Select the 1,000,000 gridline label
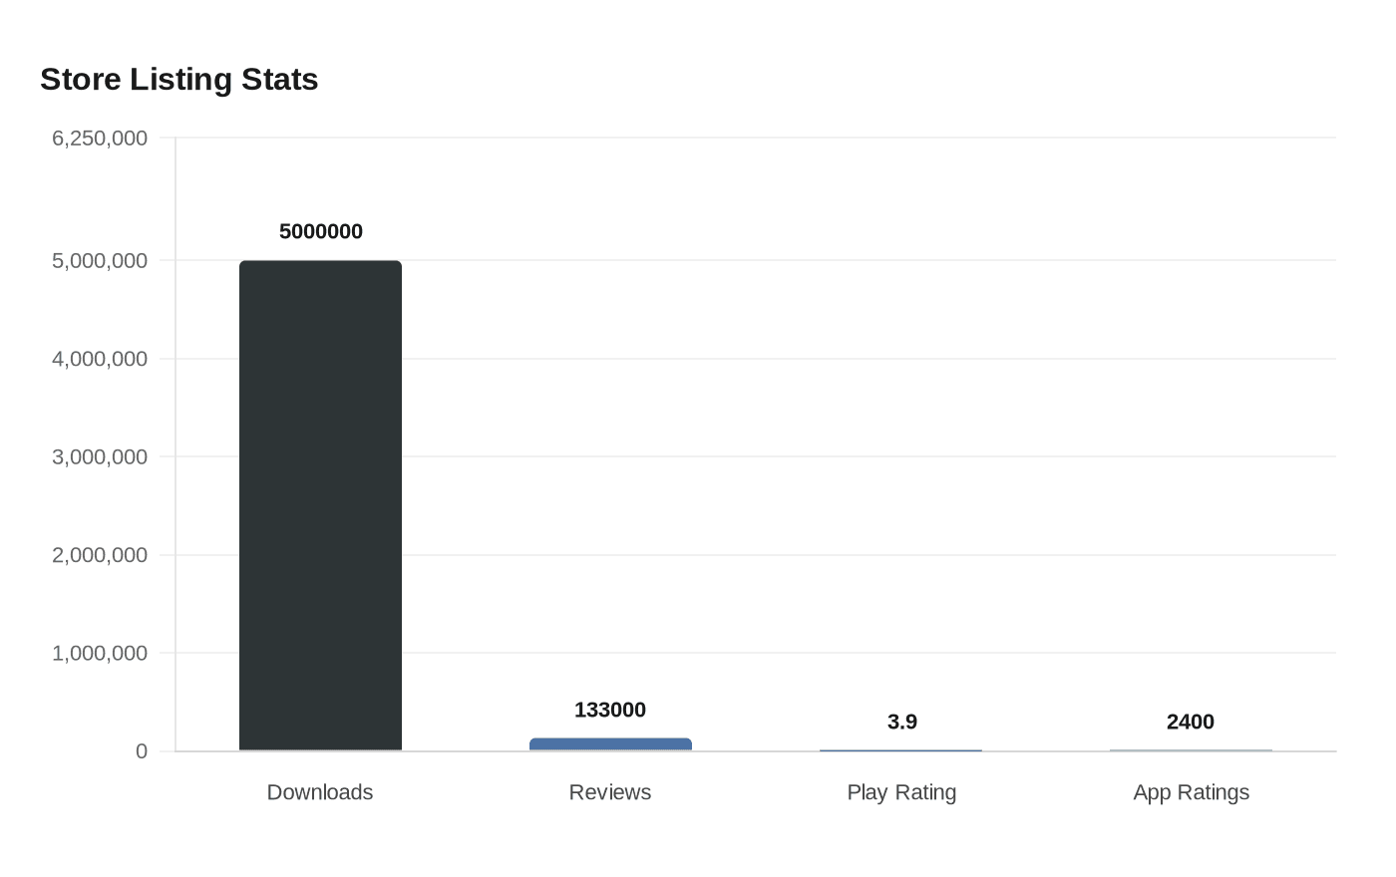The height and width of the screenshot is (877, 1396). pos(97,653)
